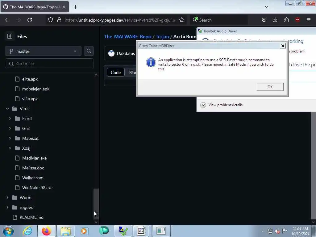Open the Firefox downloads panel
316x237 pixels.
click(x=275, y=20)
